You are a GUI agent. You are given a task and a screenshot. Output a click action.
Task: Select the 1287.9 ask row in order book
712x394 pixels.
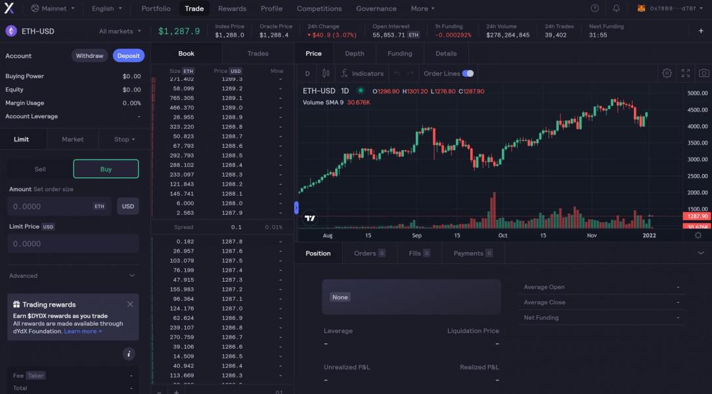coord(223,213)
